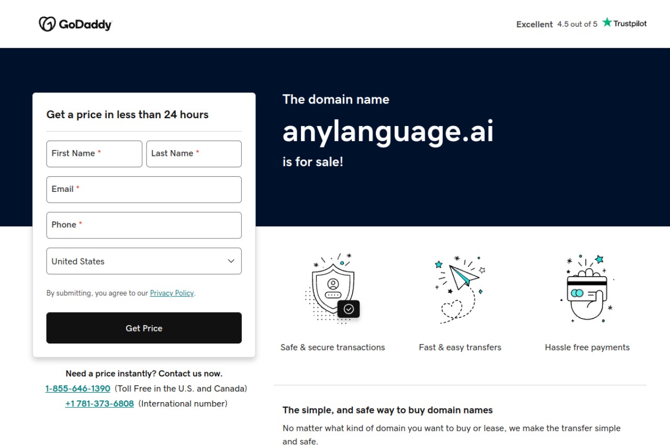The image size is (670, 446).
Task: Call the toll free number 1-855-646-1390
Action: (78, 388)
